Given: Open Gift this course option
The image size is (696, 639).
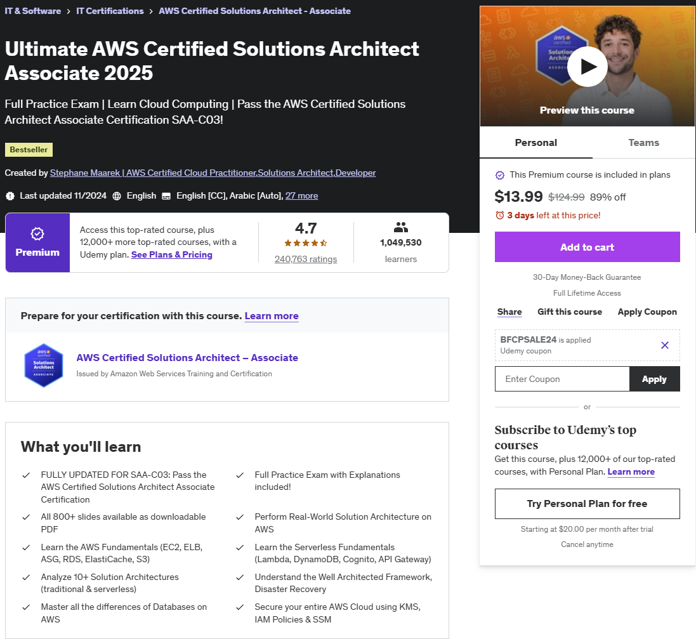Looking at the screenshot, I should [x=570, y=312].
